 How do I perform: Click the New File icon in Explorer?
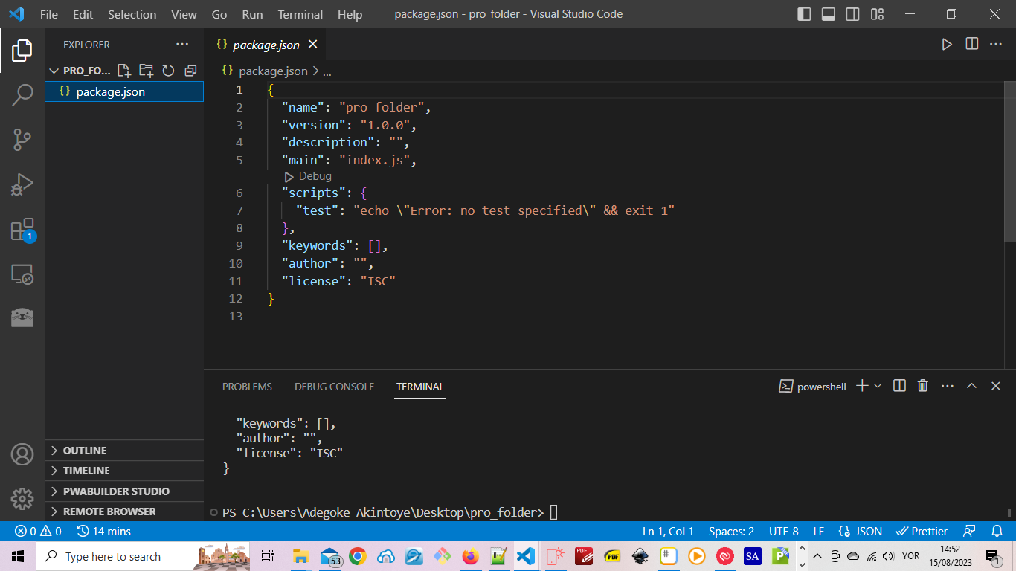[124, 71]
